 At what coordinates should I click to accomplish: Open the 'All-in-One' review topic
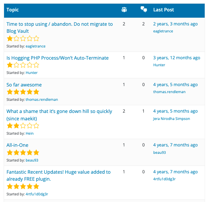tap(17, 145)
